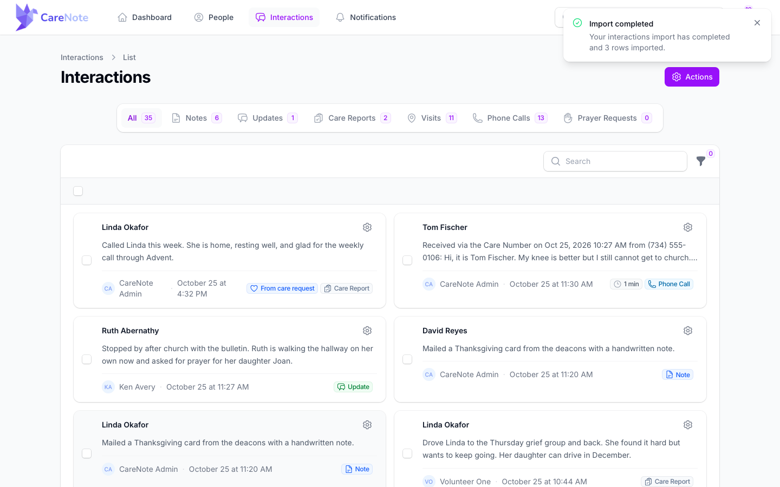Open the People nav item
Image resolution: width=780 pixels, height=487 pixels.
(214, 17)
